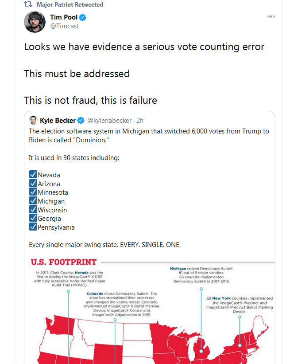Viewport: 290px width, 364px height.
Task: Click Tim Pool's verified badge
Action: pos(83,18)
